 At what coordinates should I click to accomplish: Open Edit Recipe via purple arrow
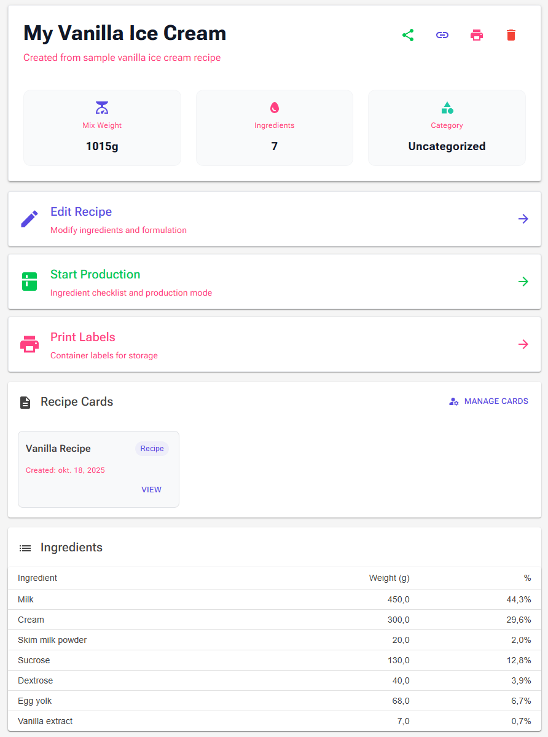pyautogui.click(x=523, y=219)
